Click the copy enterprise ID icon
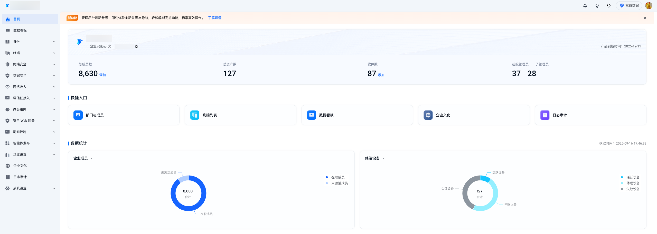657x234 pixels. click(x=137, y=46)
